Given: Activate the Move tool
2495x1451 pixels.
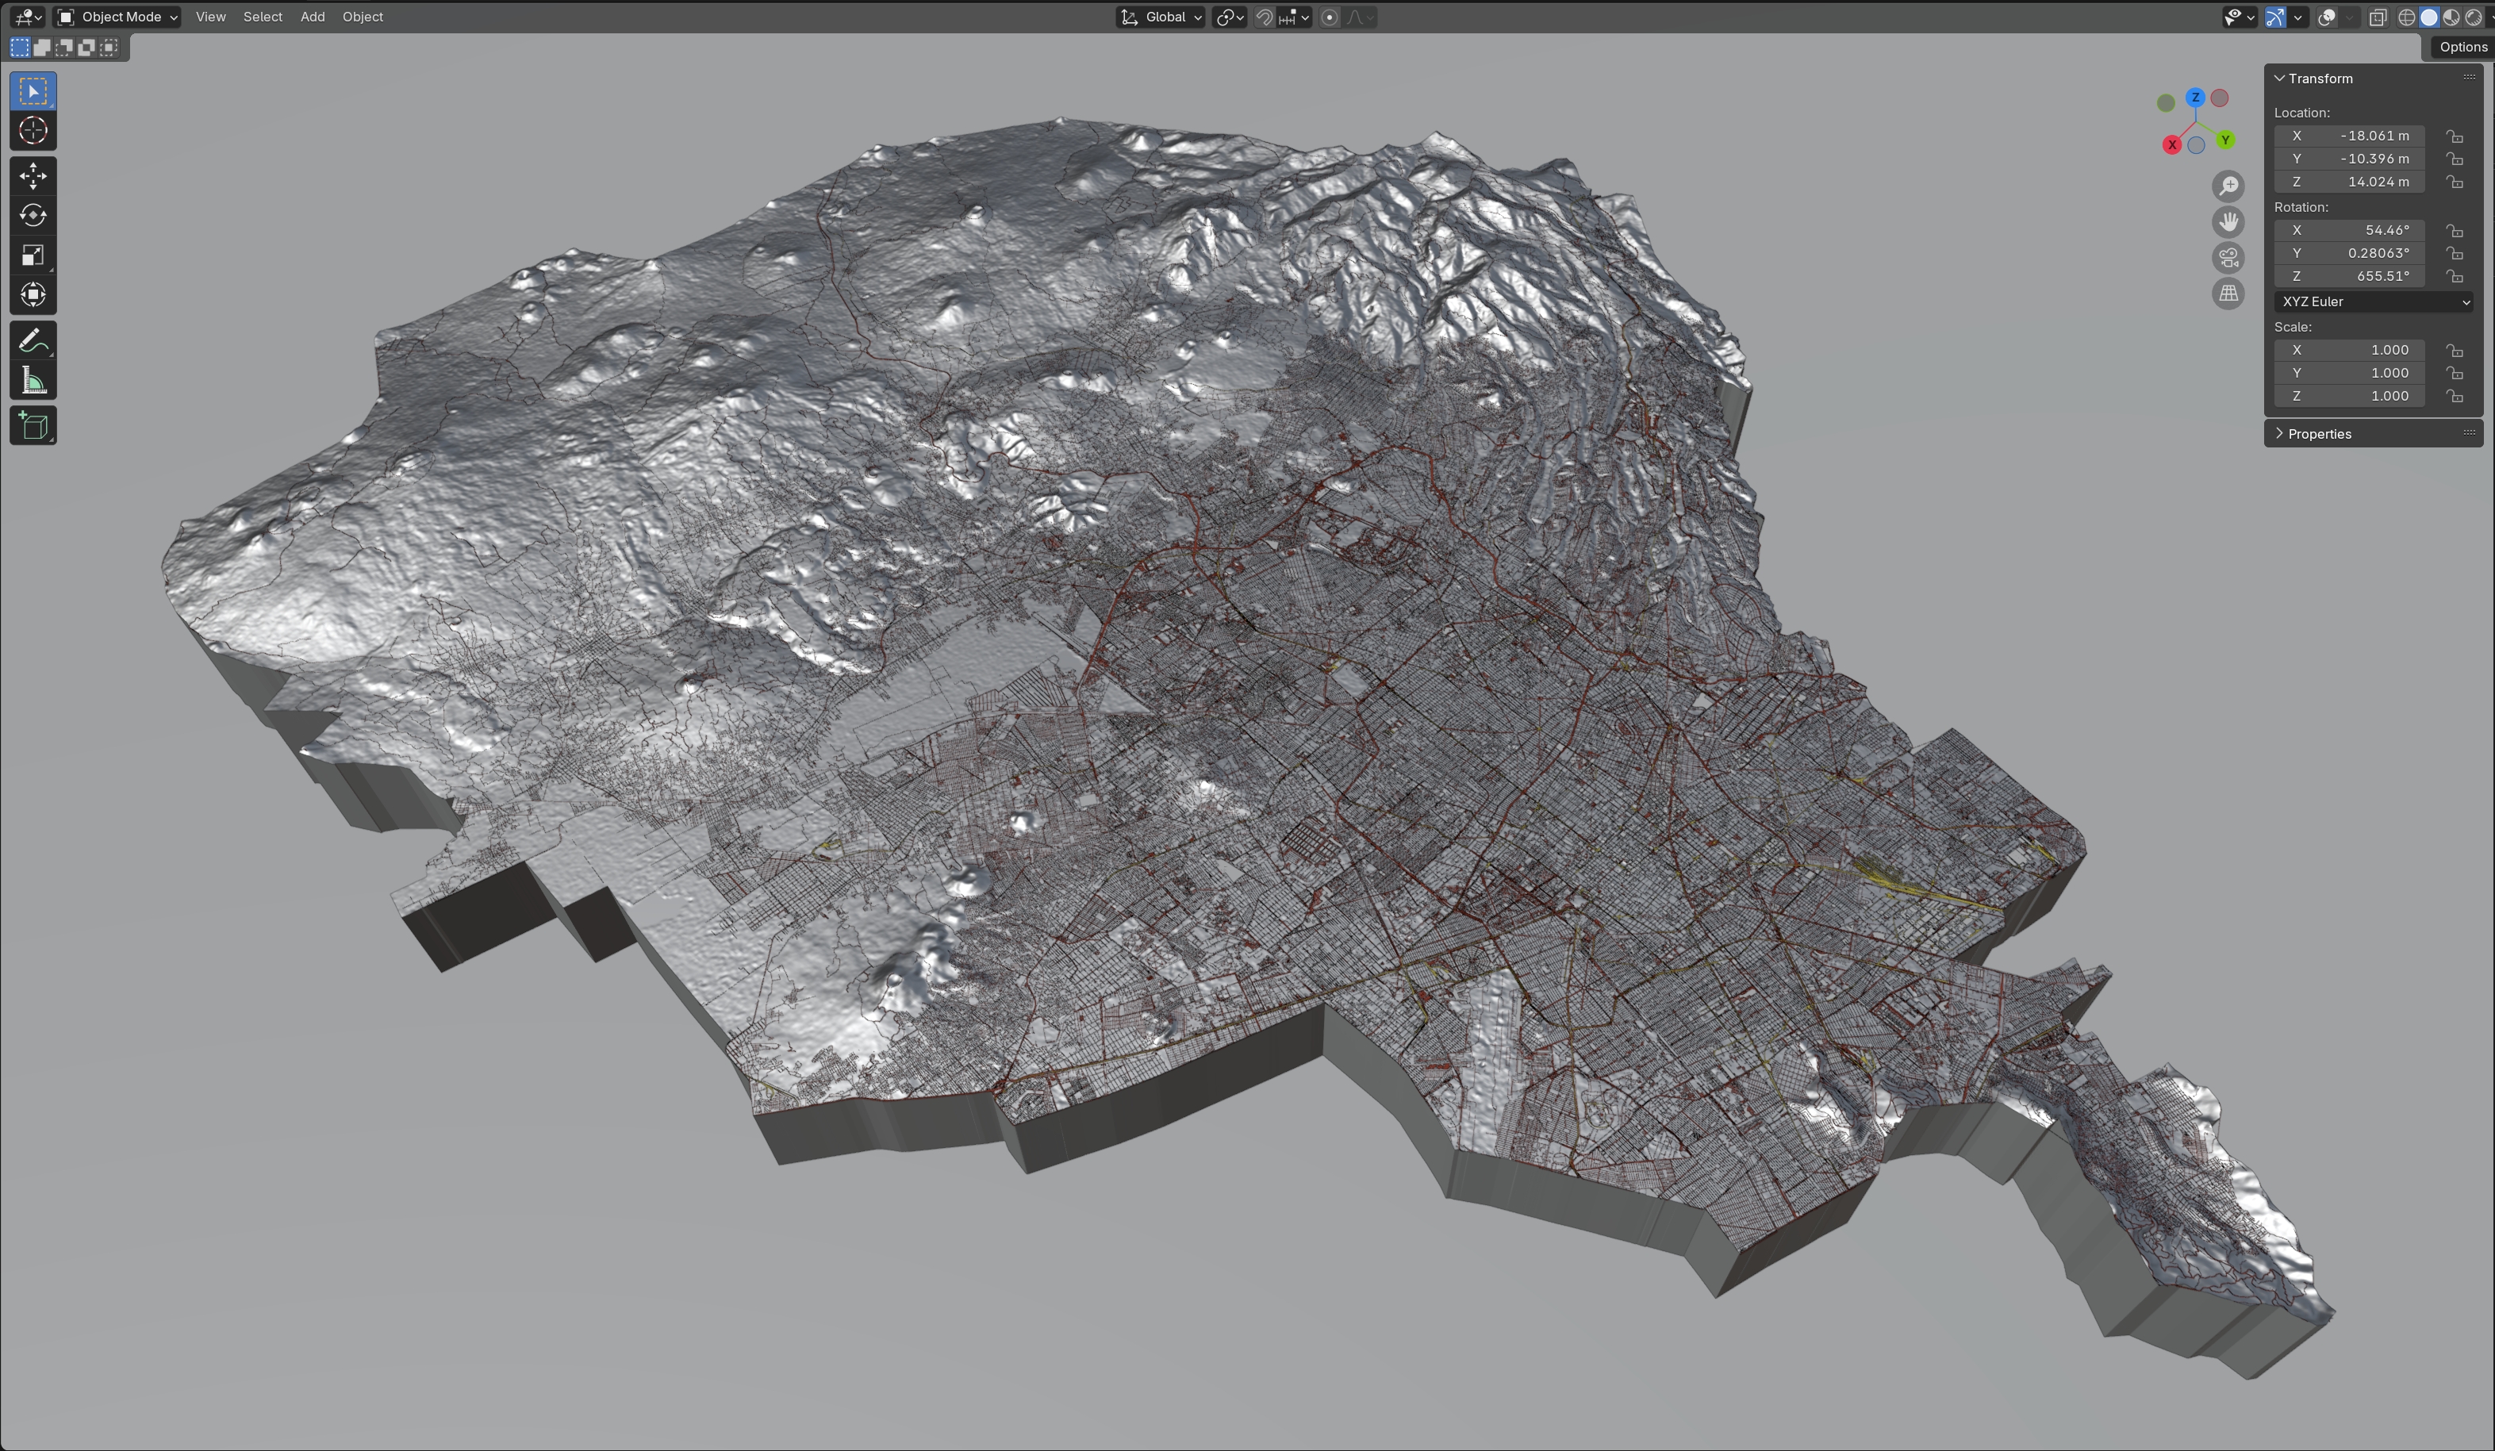Looking at the screenshot, I should [x=33, y=176].
